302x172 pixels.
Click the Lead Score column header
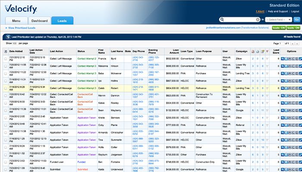tap(276, 51)
